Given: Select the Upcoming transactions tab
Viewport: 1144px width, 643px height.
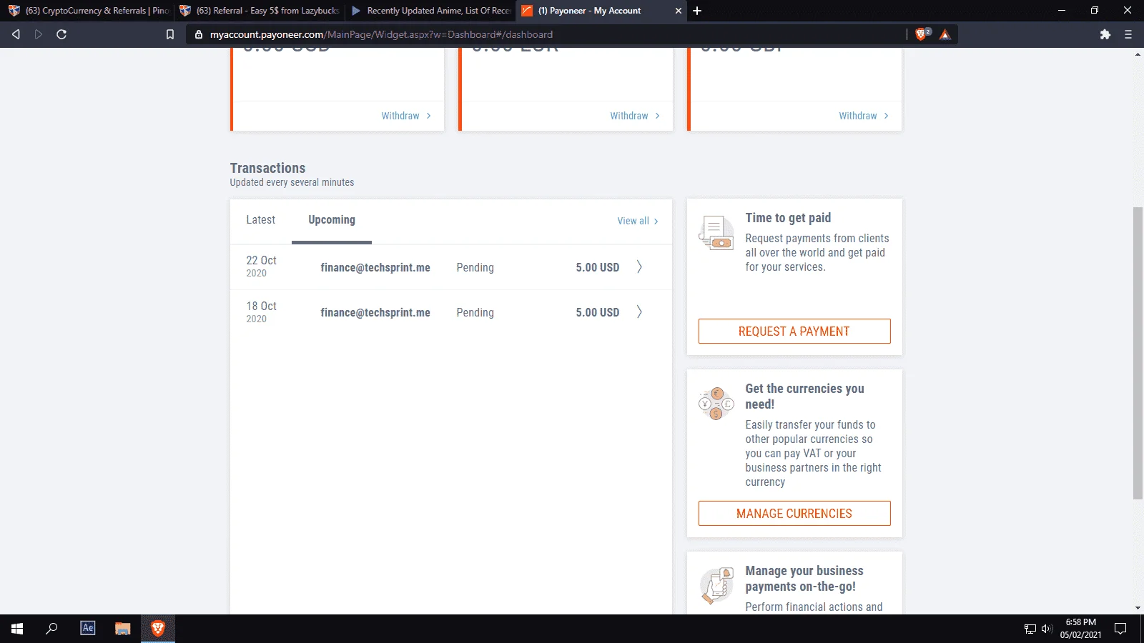Looking at the screenshot, I should (332, 220).
